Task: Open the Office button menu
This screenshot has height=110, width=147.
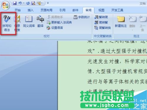Action: [x=5, y=5]
